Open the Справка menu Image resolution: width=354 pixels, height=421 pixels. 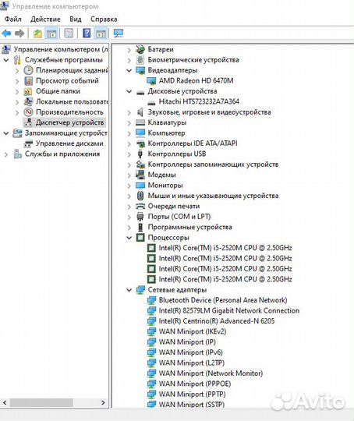104,19
